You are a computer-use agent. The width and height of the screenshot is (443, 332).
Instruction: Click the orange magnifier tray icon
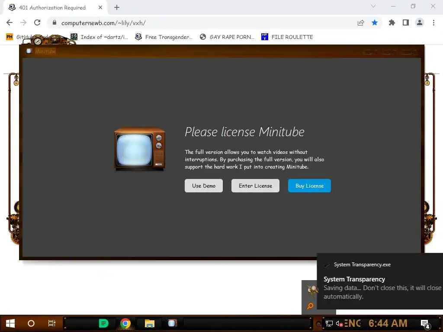click(310, 306)
